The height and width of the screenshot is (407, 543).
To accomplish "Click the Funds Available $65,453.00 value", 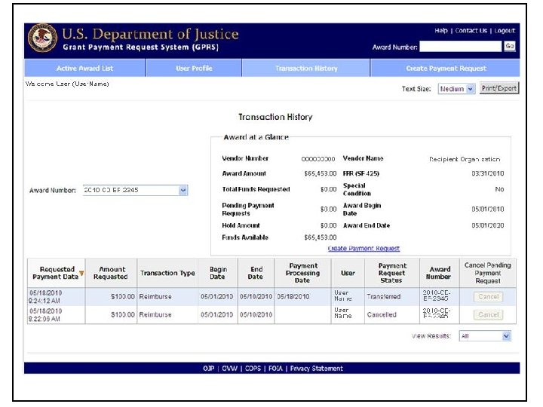I will click(x=321, y=237).
